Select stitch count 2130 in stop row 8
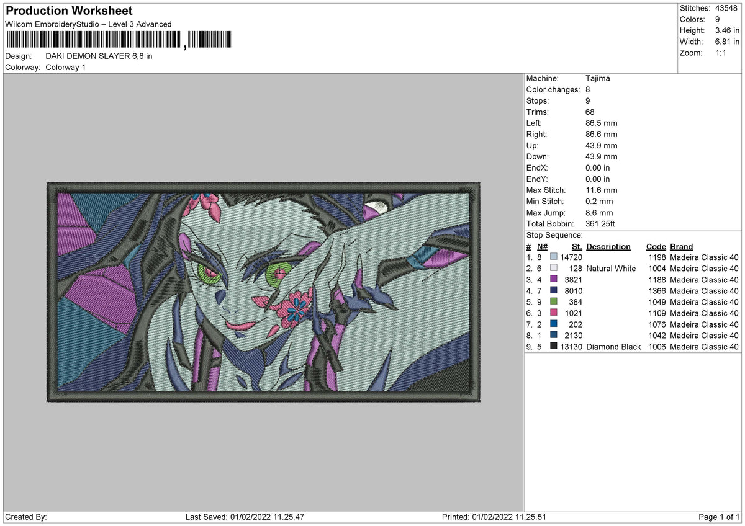745x526 pixels. click(573, 336)
